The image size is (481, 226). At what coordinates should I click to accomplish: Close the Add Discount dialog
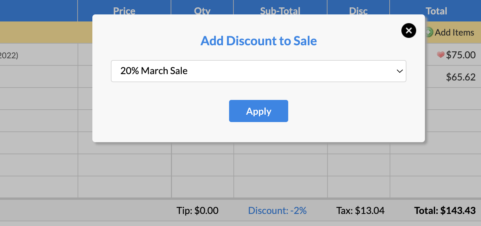(x=408, y=31)
